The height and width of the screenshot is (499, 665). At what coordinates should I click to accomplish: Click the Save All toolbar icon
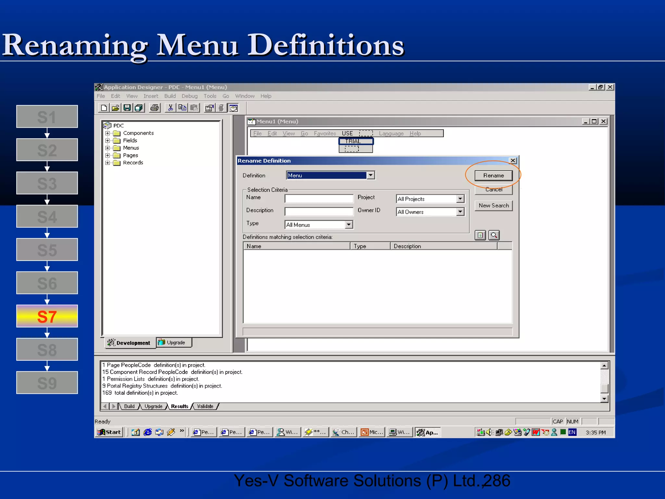[139, 108]
